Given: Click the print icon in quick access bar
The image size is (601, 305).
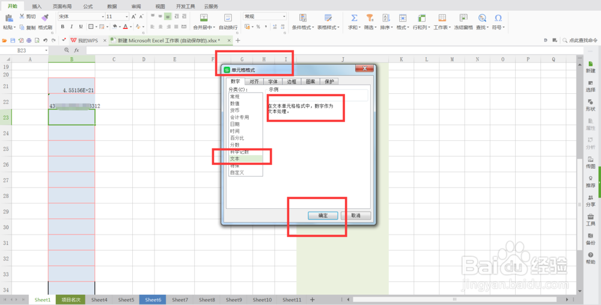Looking at the screenshot, I should [x=29, y=40].
